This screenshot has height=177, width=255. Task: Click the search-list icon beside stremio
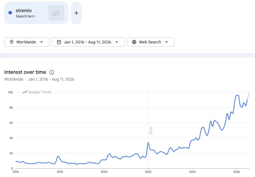tap(56, 13)
